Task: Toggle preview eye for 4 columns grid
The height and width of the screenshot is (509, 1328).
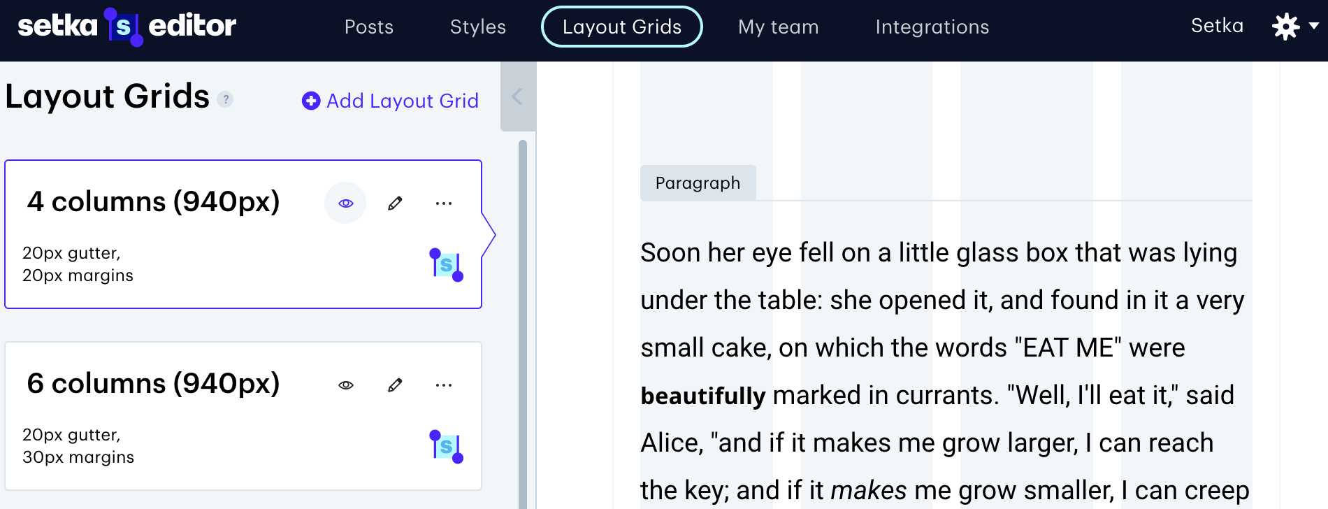Action: 345,203
